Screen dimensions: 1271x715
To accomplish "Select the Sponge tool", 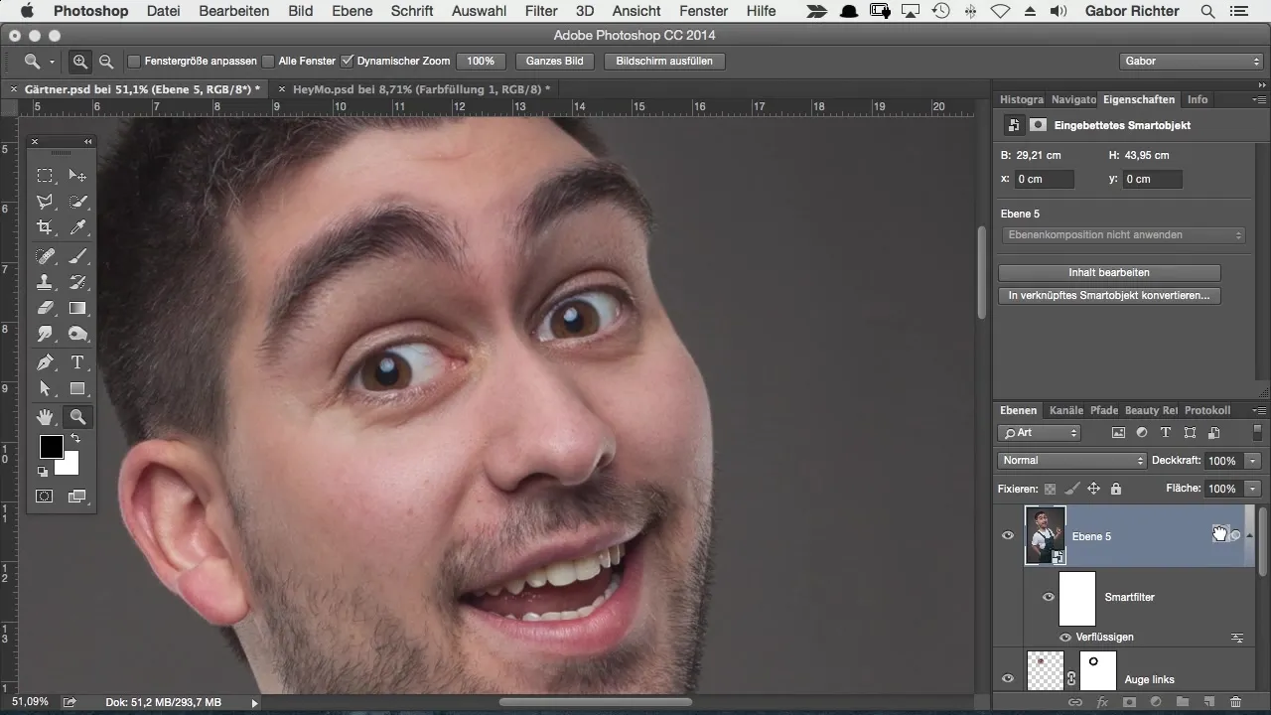I will [77, 335].
